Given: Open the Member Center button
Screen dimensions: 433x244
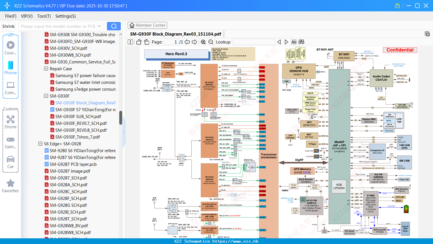Looking at the screenshot, I should [x=147, y=25].
